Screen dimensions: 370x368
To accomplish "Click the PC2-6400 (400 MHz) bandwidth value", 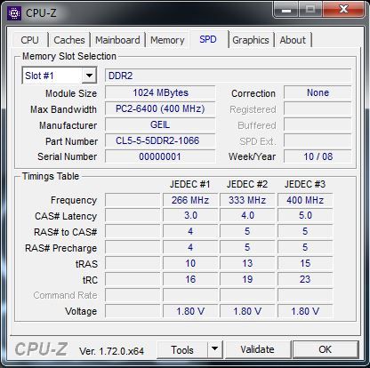I will [x=160, y=108].
